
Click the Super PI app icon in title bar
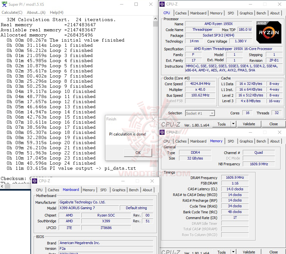point(4,4)
